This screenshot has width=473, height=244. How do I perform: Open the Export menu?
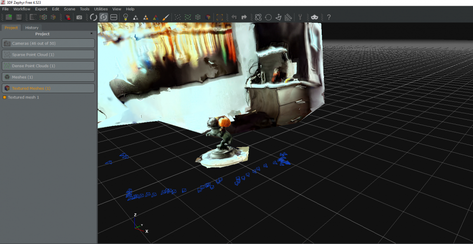click(x=41, y=9)
